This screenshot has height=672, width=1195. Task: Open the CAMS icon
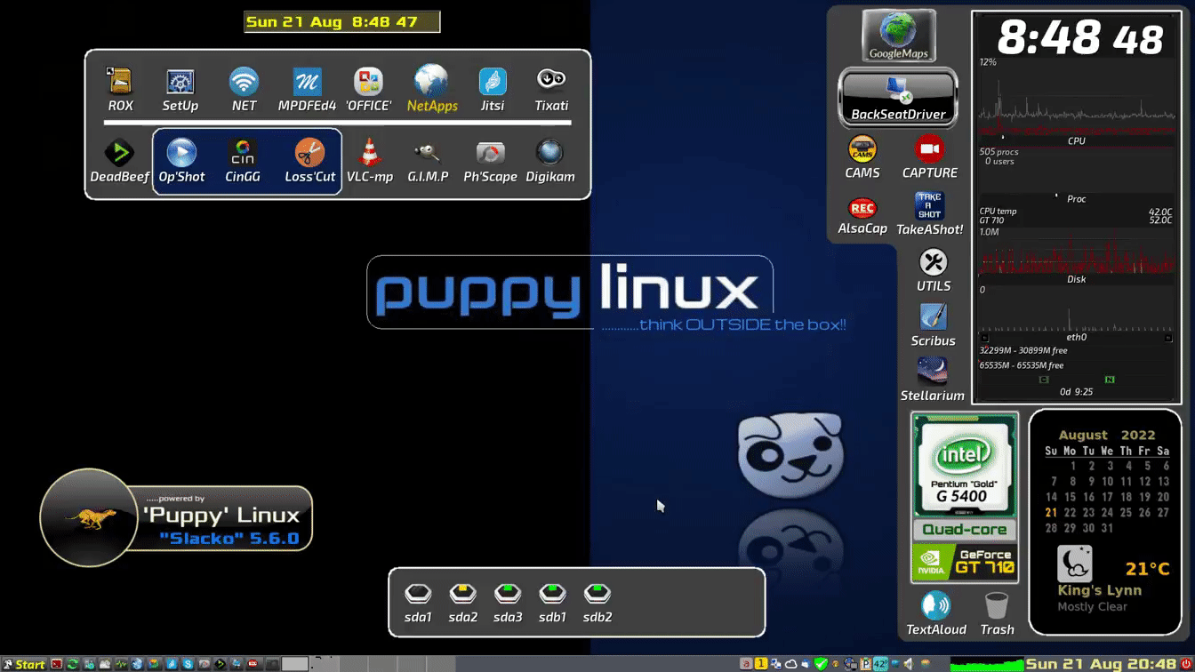pyautogui.click(x=862, y=157)
